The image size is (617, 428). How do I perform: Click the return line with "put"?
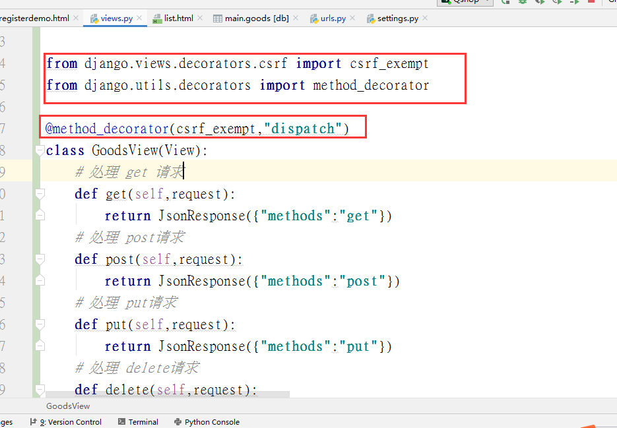tap(248, 347)
